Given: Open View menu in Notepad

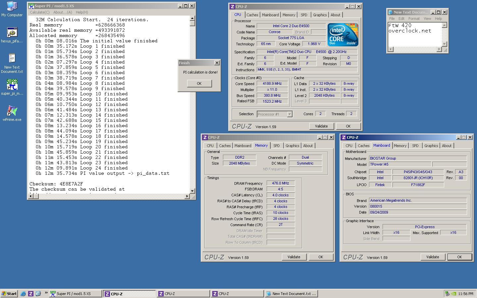Looking at the screenshot, I should pos(427,19).
